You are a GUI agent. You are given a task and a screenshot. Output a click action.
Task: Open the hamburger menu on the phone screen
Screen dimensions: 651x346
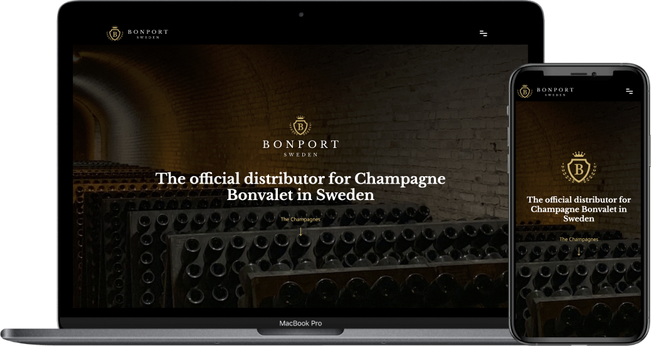point(630,92)
